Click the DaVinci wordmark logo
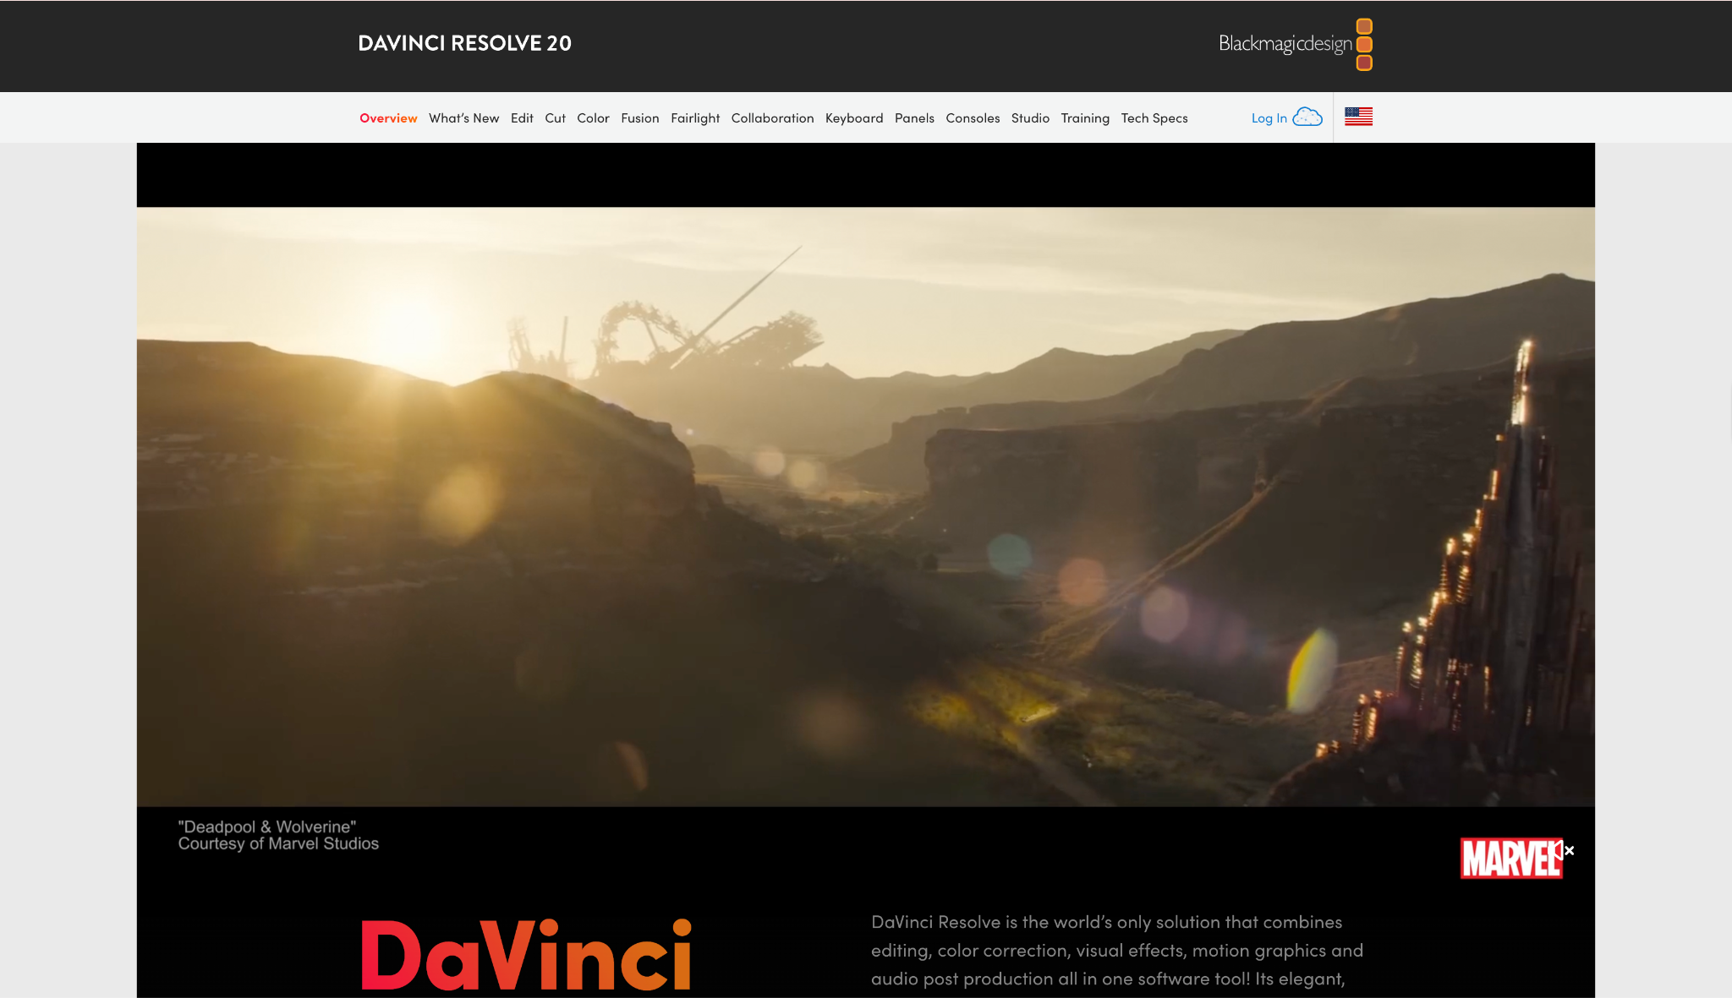Screen dimensions: 1732x998 [524, 955]
